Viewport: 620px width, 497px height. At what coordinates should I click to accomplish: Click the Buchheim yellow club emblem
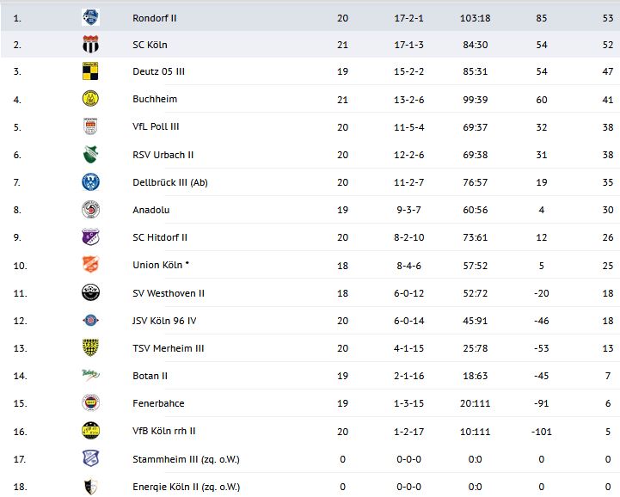[x=90, y=99]
